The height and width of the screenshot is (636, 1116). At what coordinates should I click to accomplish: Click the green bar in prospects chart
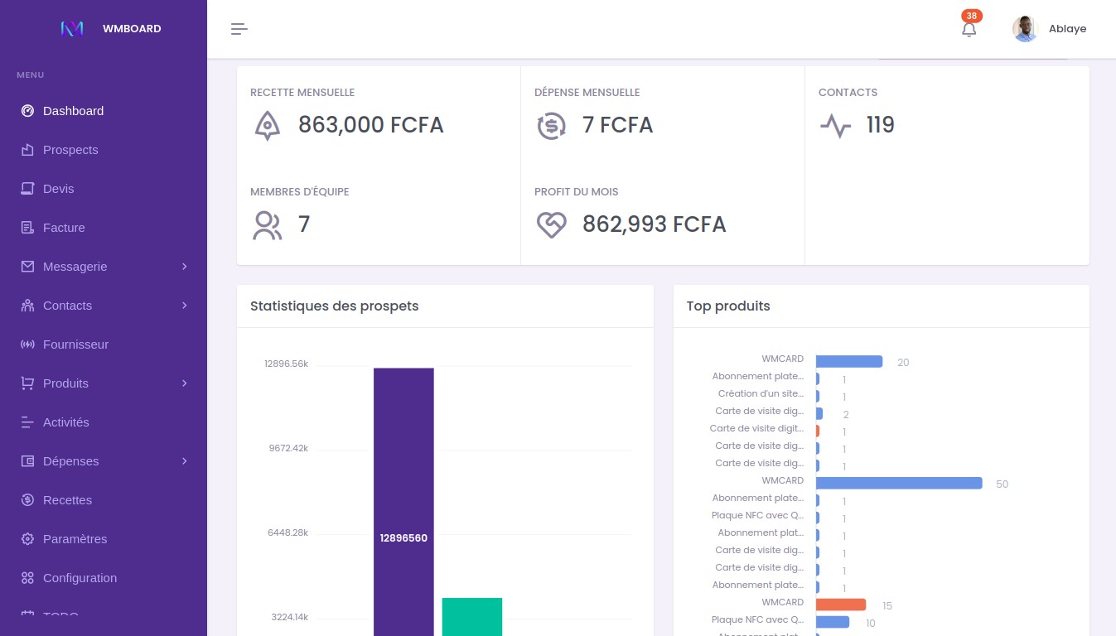coord(472,617)
